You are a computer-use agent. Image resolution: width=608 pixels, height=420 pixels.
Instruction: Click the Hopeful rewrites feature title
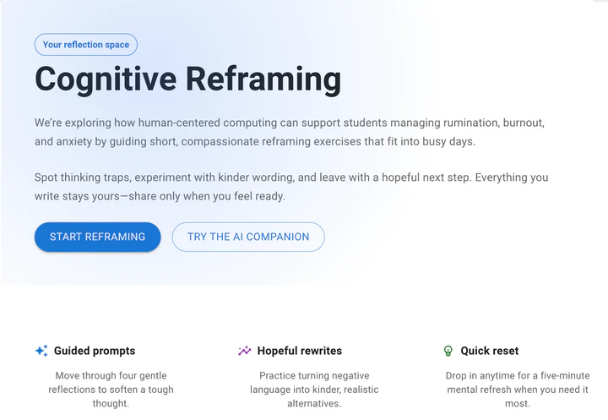coord(299,351)
